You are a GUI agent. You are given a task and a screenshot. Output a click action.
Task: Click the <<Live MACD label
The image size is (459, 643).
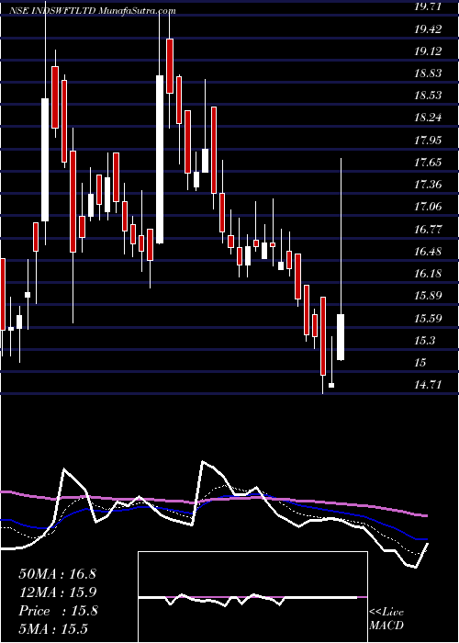[x=386, y=619]
